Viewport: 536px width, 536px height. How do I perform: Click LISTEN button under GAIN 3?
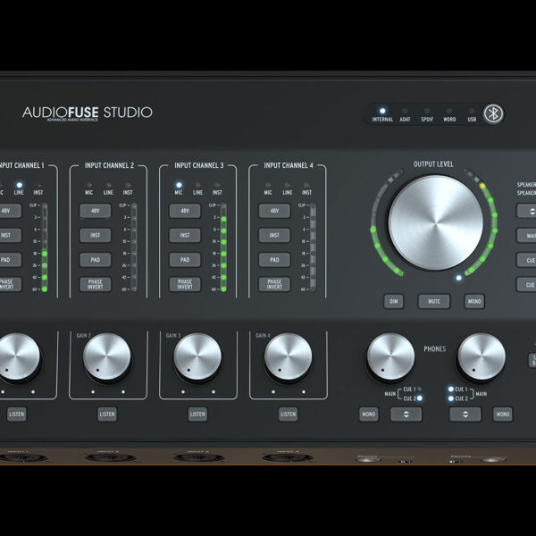pyautogui.click(x=197, y=415)
